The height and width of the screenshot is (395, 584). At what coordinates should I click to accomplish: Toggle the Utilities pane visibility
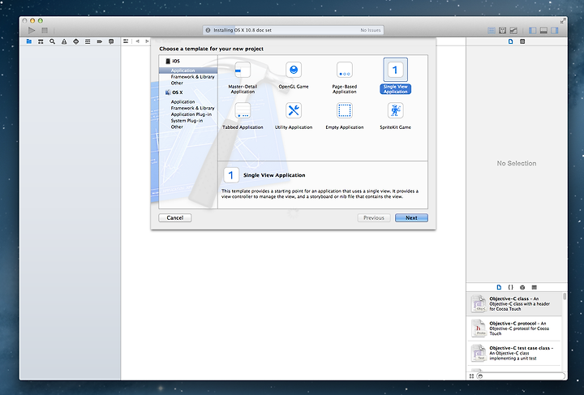click(x=555, y=31)
